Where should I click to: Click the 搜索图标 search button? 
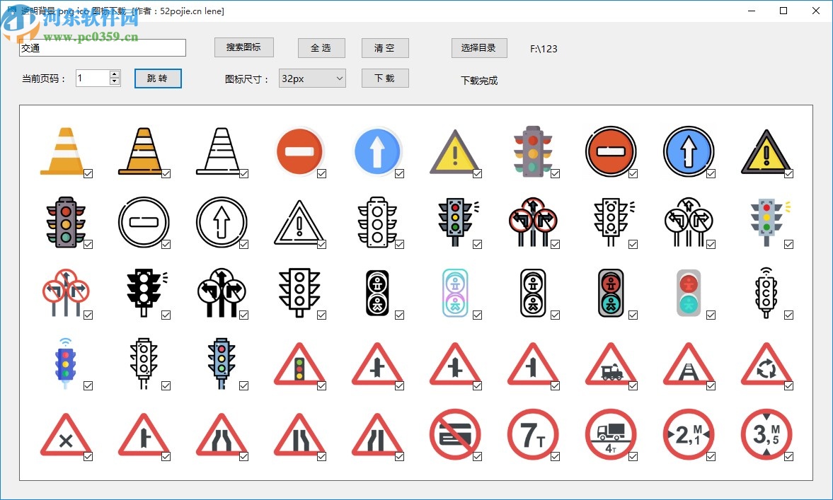coord(243,47)
